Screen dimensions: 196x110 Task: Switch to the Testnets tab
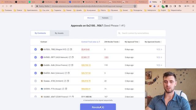105,18
